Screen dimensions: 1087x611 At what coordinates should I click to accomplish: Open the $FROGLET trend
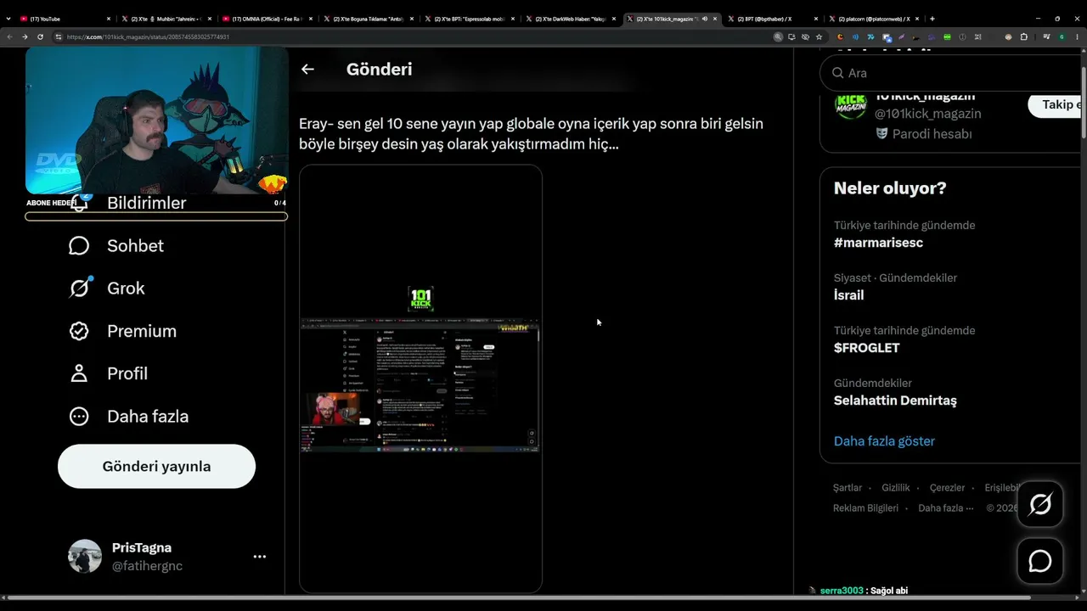866,348
